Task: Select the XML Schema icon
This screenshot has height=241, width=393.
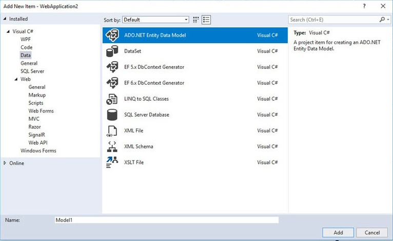Action: tap(112, 146)
